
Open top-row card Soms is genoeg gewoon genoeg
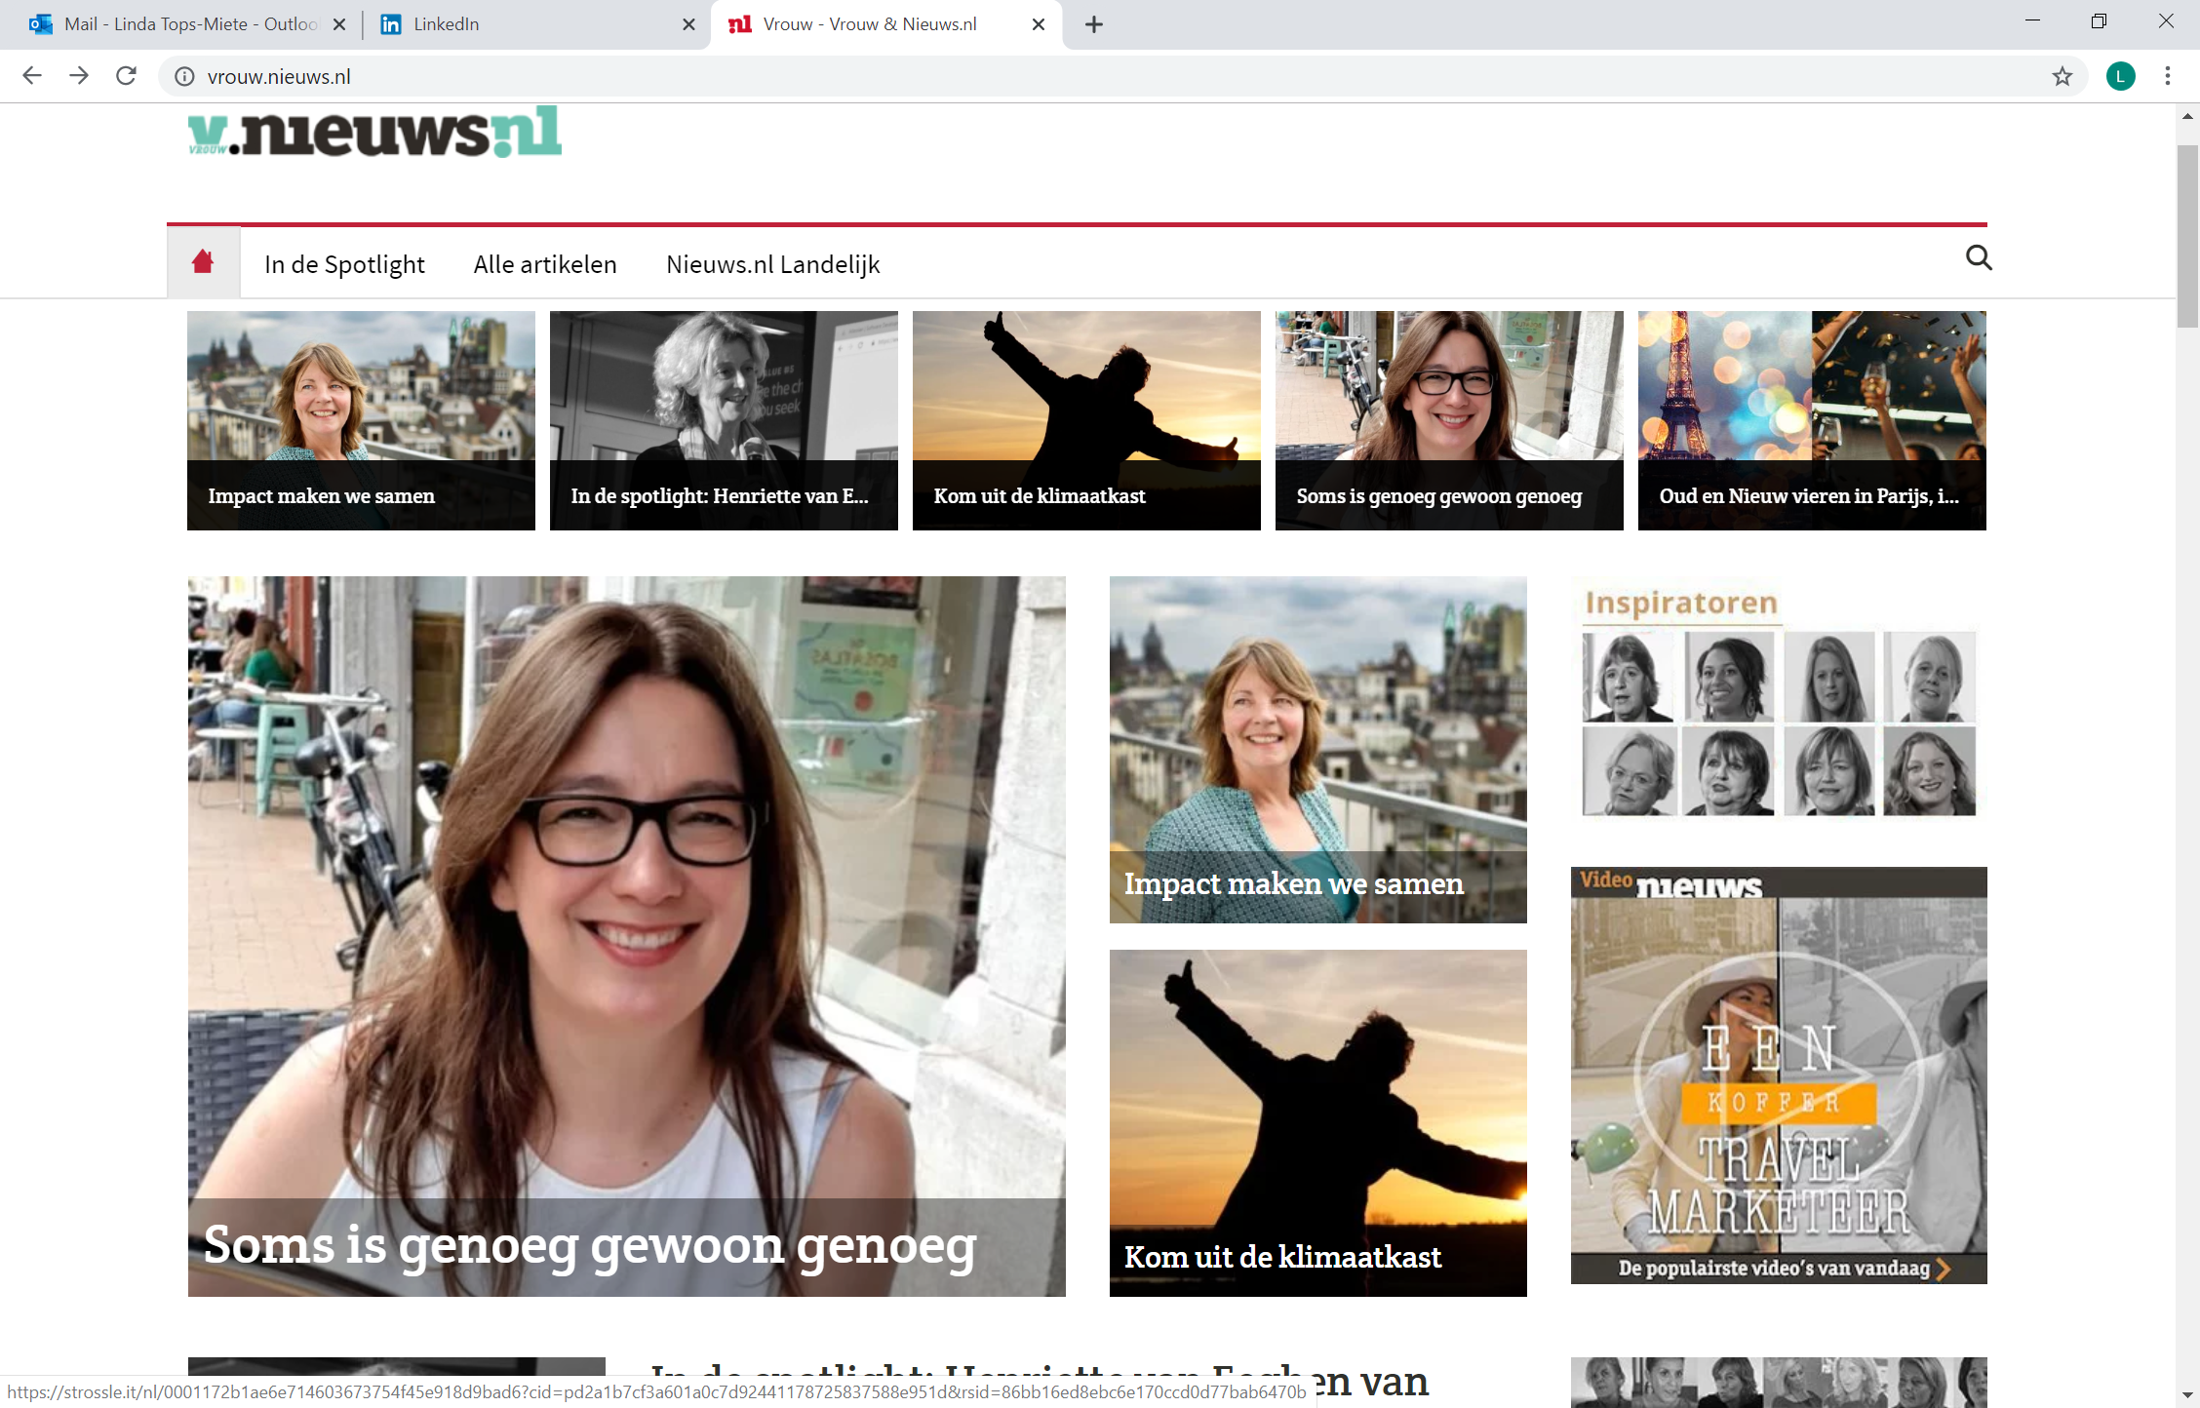pyautogui.click(x=1449, y=420)
